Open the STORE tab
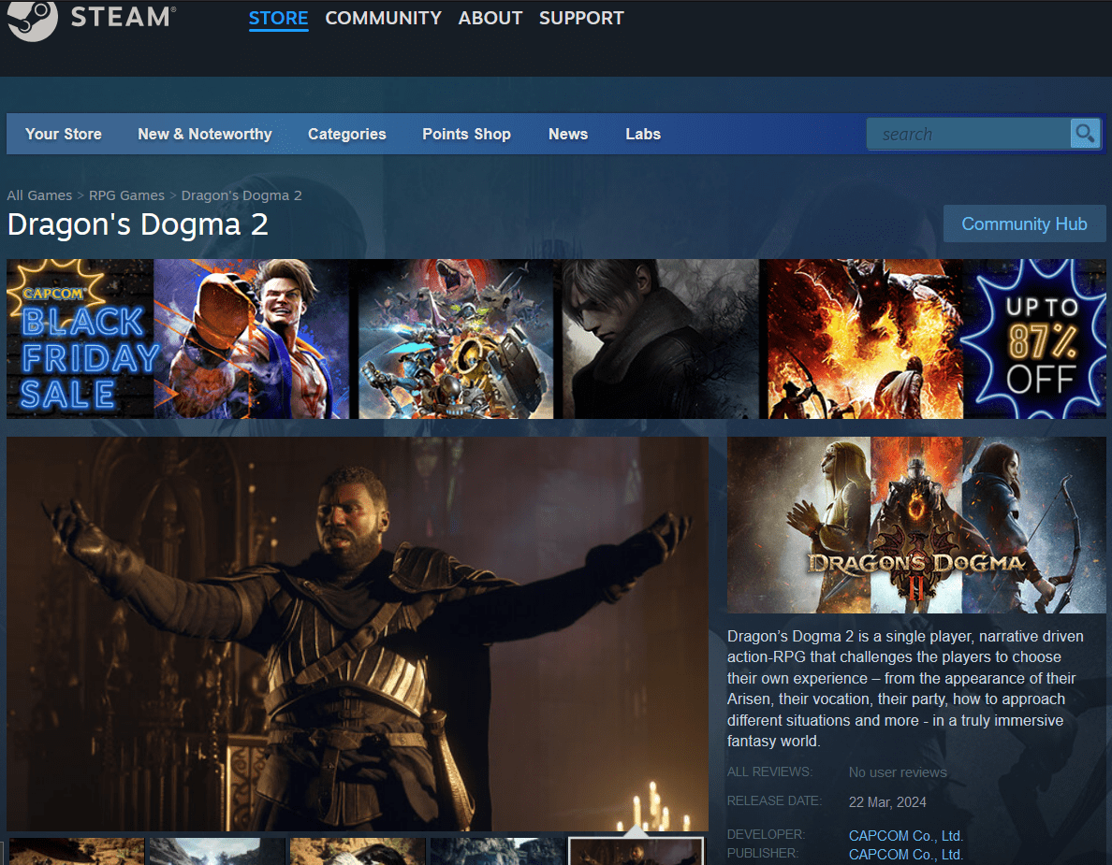 278,18
